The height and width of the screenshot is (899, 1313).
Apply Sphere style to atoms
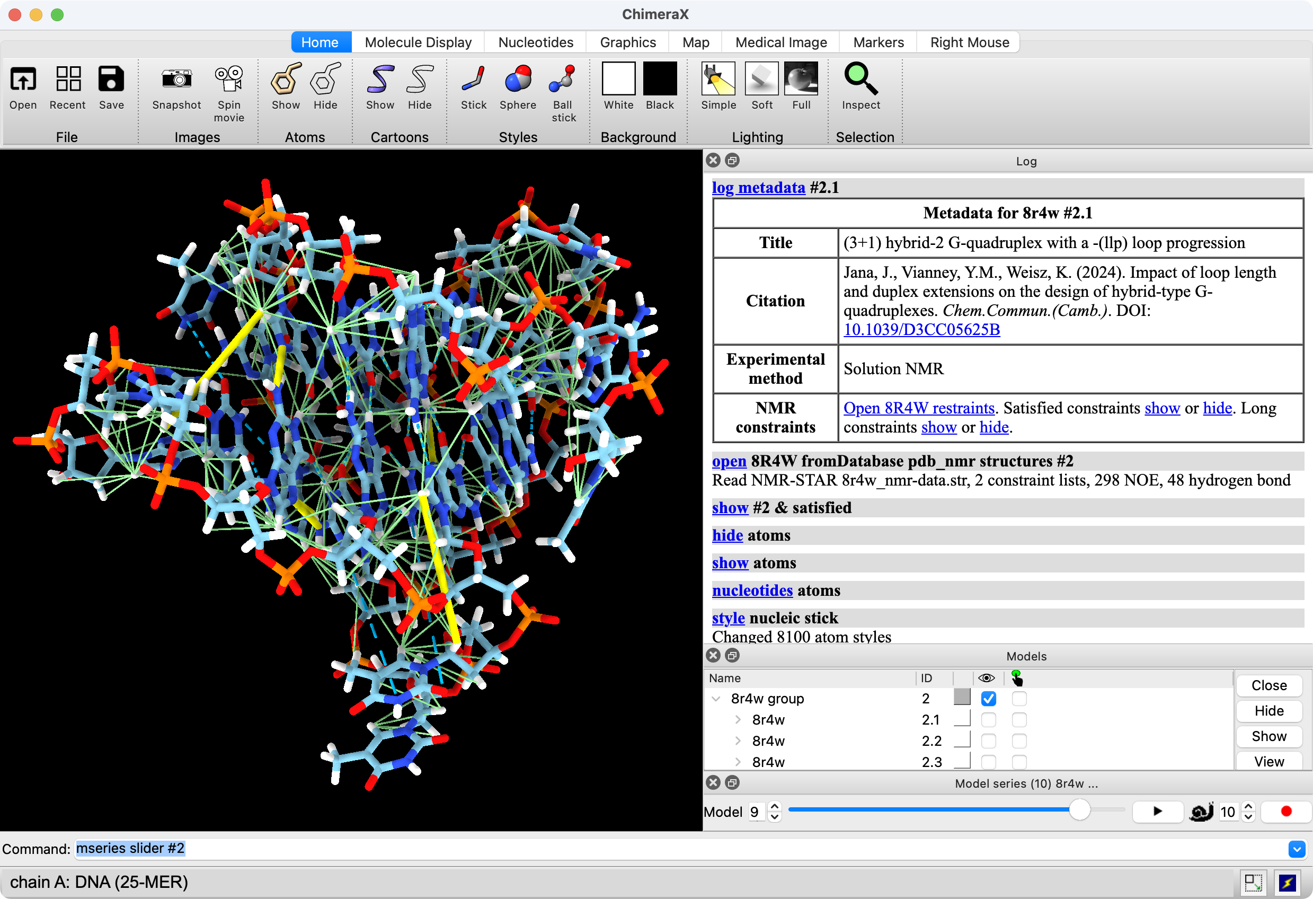tap(517, 79)
